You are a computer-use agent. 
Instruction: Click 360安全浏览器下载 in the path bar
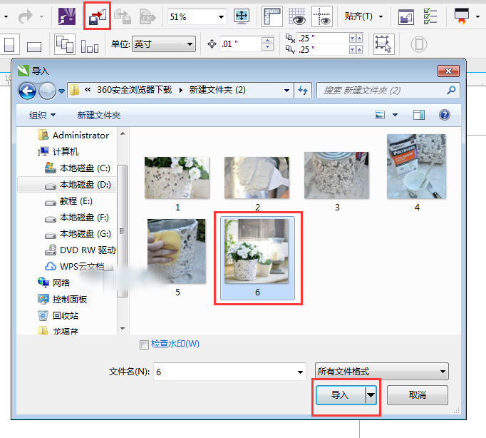pyautogui.click(x=134, y=90)
